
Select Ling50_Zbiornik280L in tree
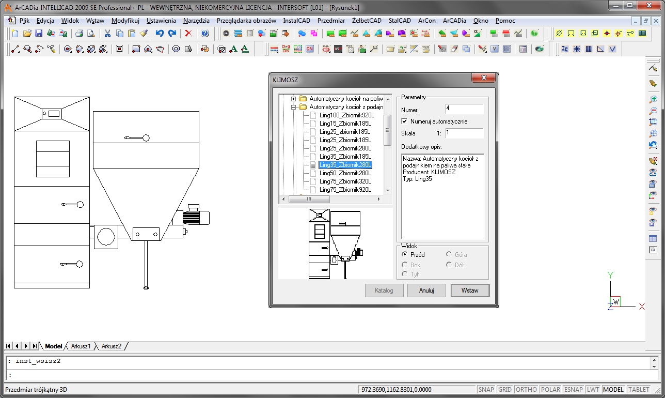pyautogui.click(x=345, y=173)
